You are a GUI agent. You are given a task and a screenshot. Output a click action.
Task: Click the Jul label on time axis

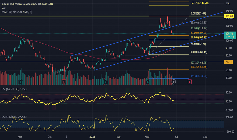coord(176,137)
